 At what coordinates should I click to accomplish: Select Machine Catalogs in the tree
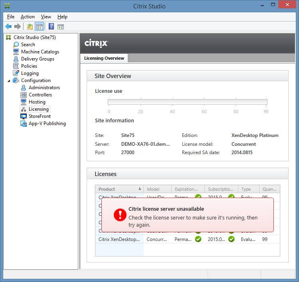tap(40, 52)
